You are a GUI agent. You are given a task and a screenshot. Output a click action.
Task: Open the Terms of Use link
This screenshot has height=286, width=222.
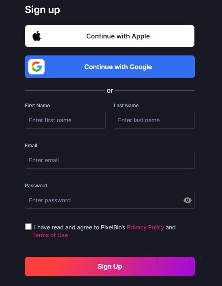(x=50, y=235)
